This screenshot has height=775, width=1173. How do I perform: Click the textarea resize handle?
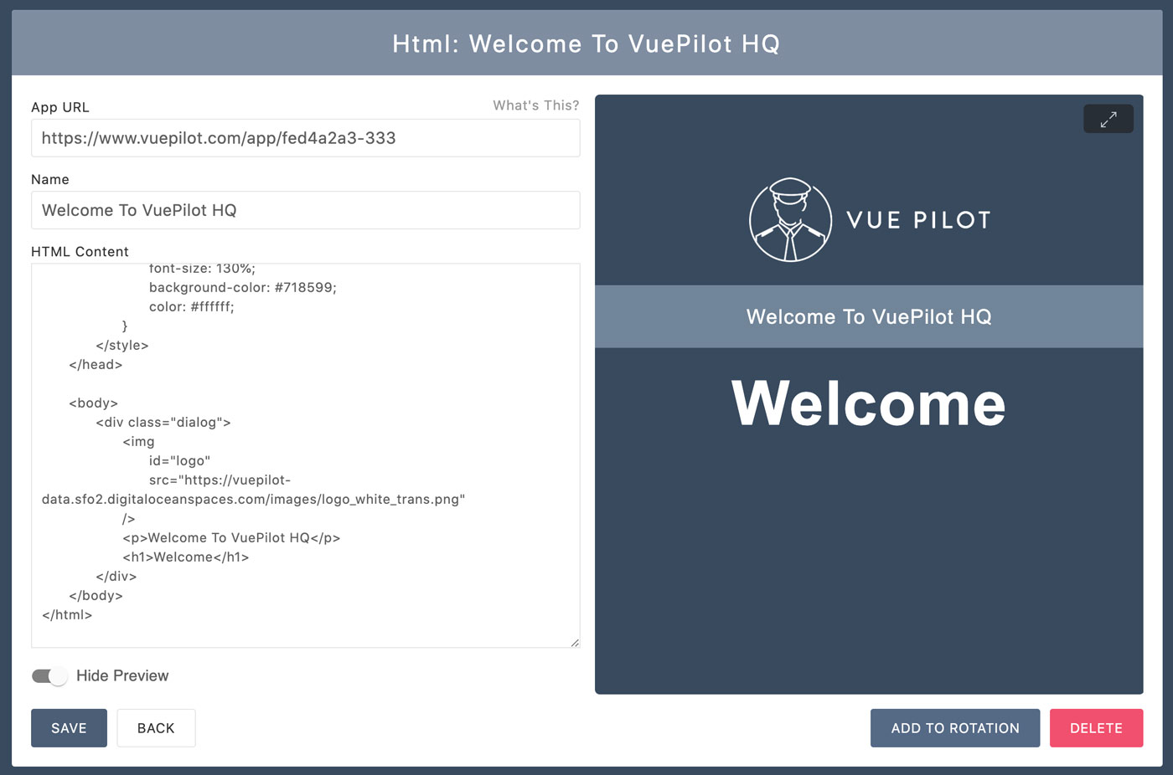(x=576, y=642)
